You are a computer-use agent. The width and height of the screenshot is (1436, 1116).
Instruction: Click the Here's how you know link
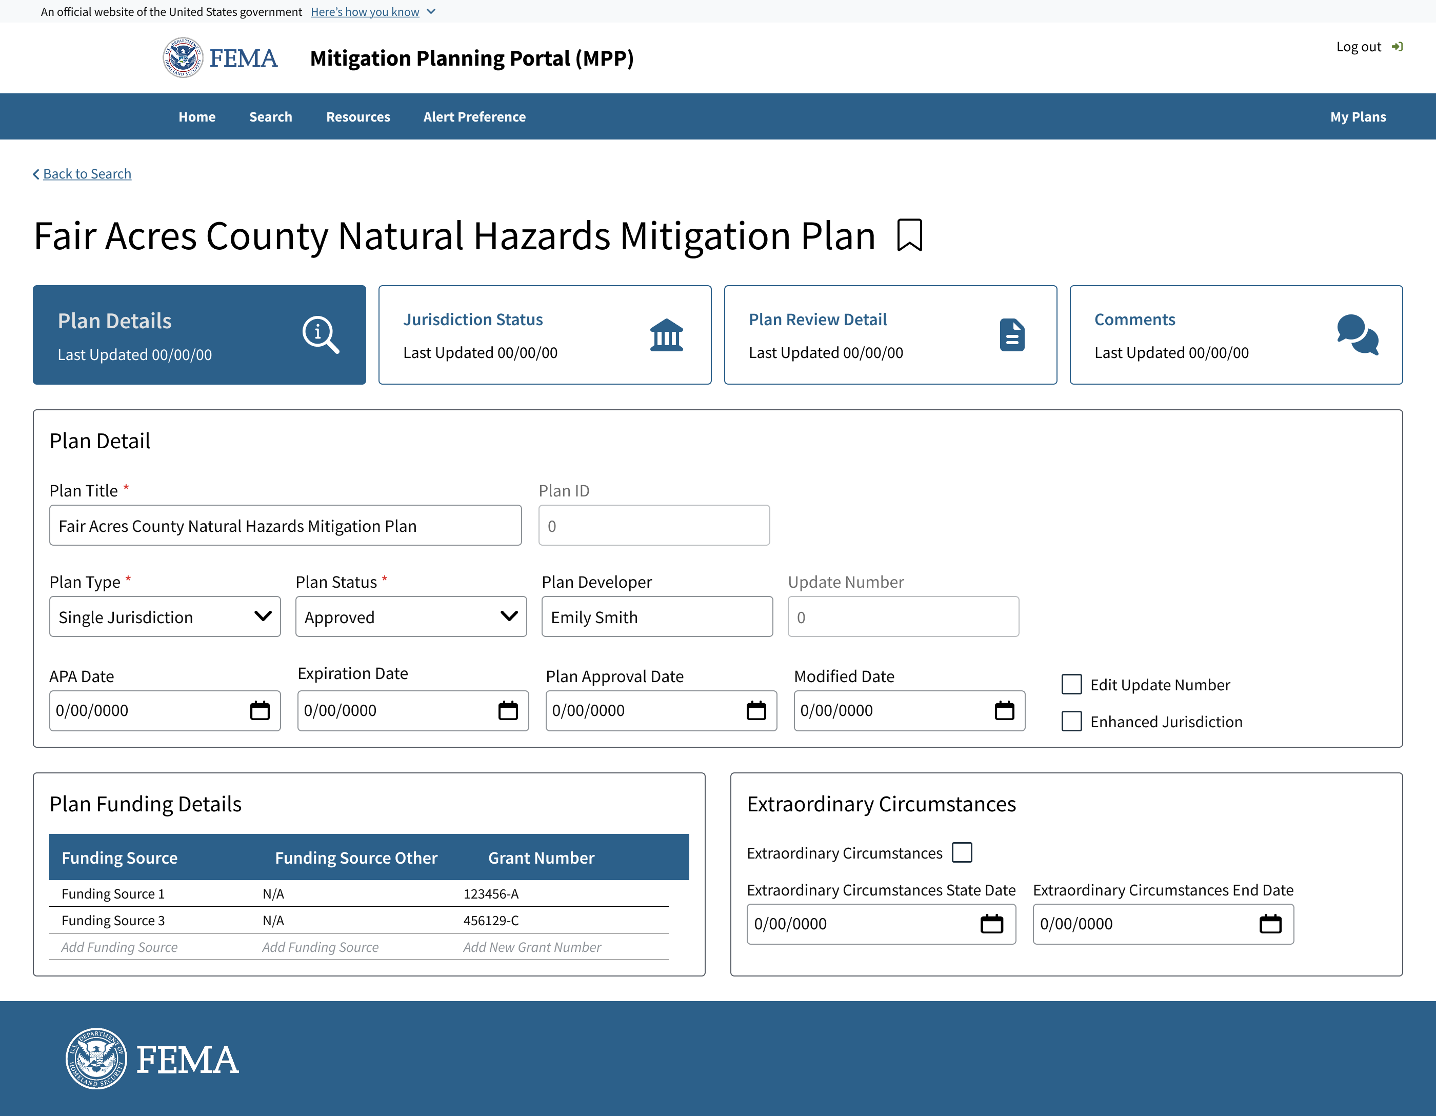point(365,12)
